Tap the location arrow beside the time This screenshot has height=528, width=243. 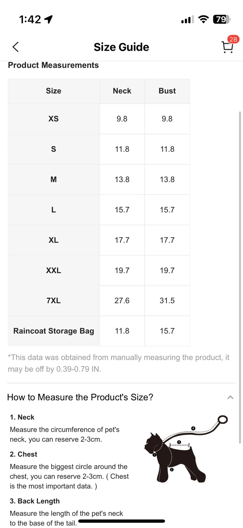48,19
